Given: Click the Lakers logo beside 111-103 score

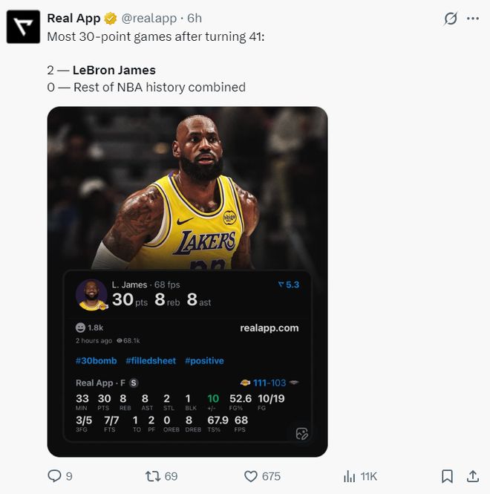Looking at the screenshot, I should click(x=245, y=383).
